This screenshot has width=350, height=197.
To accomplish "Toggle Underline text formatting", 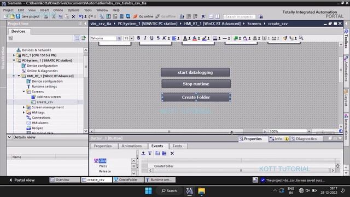I will coord(151,38).
